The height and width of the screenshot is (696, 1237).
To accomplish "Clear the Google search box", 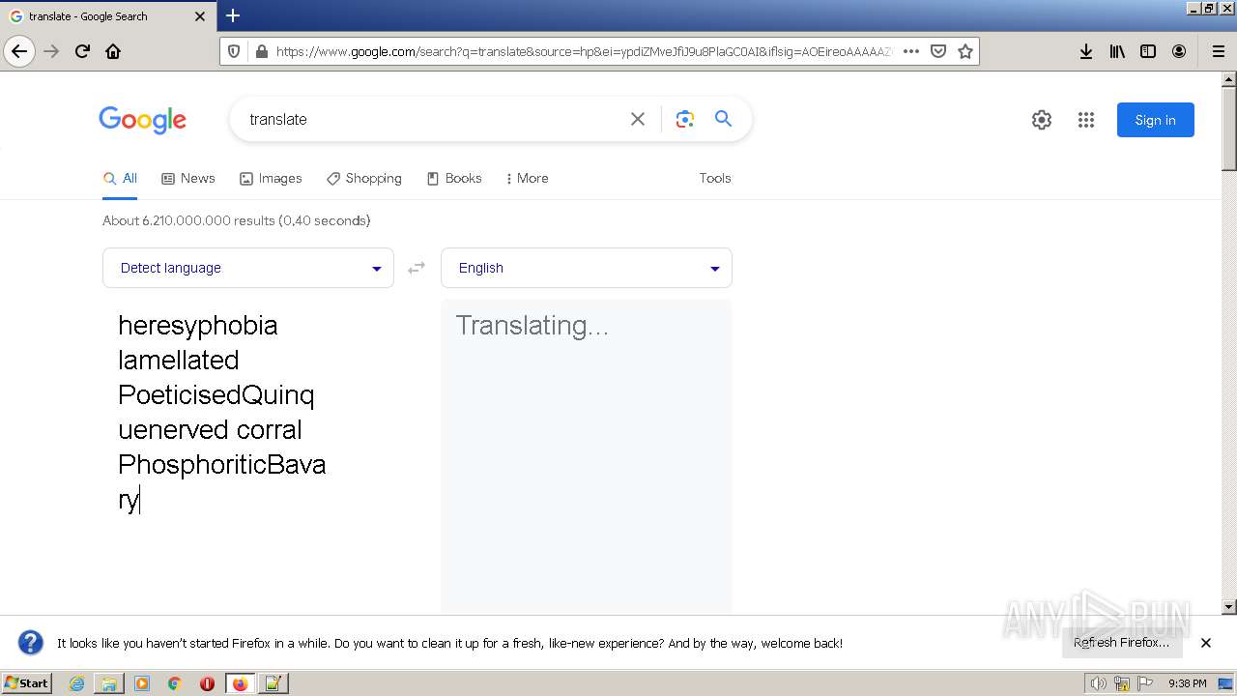I will point(638,119).
